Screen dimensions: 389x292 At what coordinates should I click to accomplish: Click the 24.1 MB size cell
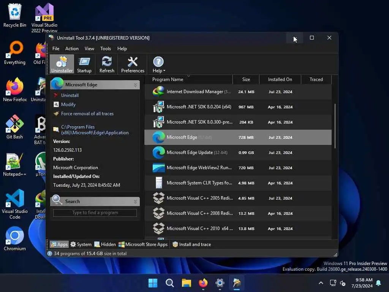(246, 92)
